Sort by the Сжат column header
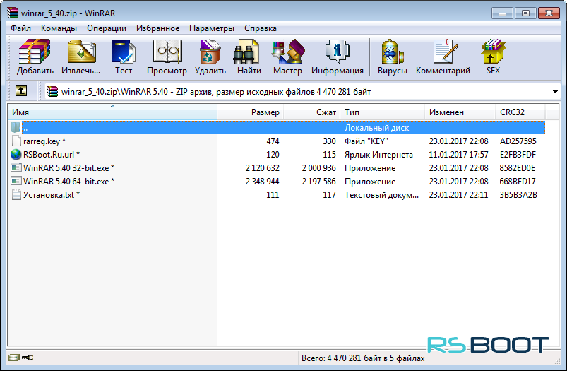The image size is (567, 371). [311, 112]
